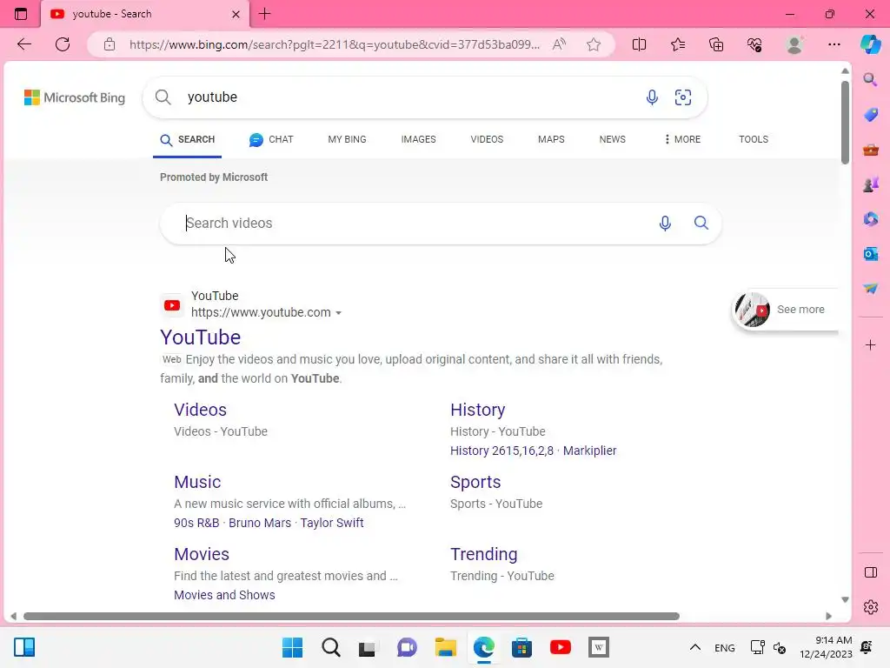Select the SEARCH tab
The height and width of the screenshot is (668, 890).
(188, 139)
